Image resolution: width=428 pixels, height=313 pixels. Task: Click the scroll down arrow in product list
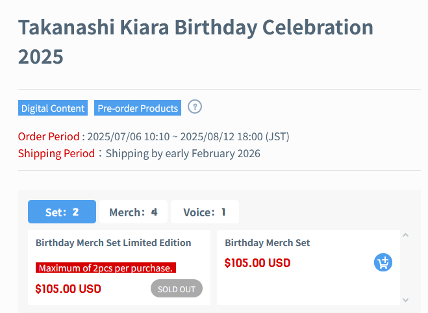point(406,300)
